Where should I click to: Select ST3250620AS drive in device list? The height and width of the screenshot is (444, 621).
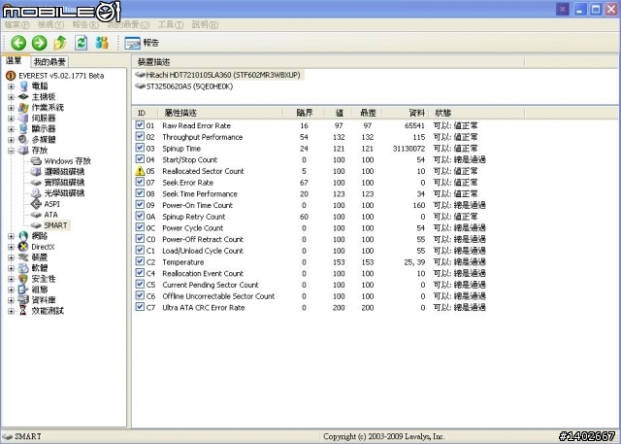click(189, 86)
